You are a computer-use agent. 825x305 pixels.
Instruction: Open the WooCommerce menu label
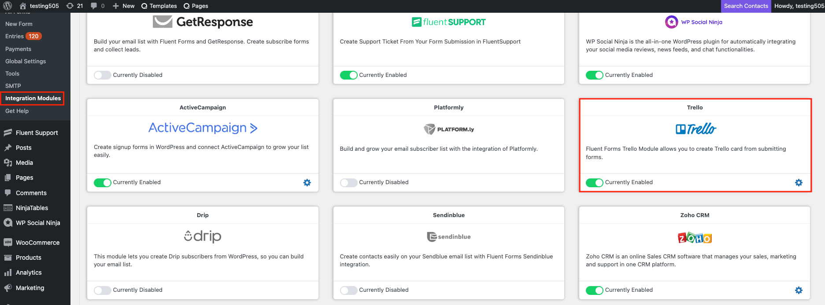[37, 243]
